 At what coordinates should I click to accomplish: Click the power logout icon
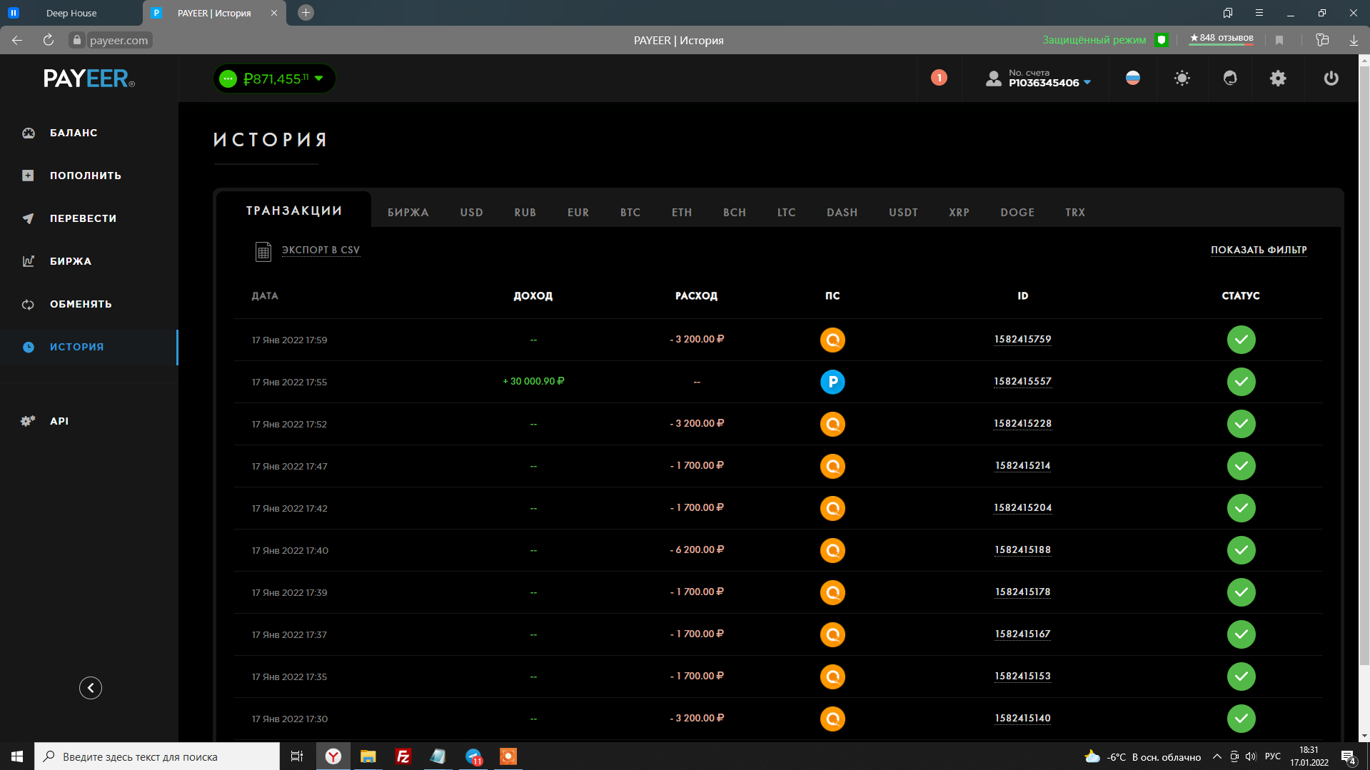pyautogui.click(x=1331, y=78)
